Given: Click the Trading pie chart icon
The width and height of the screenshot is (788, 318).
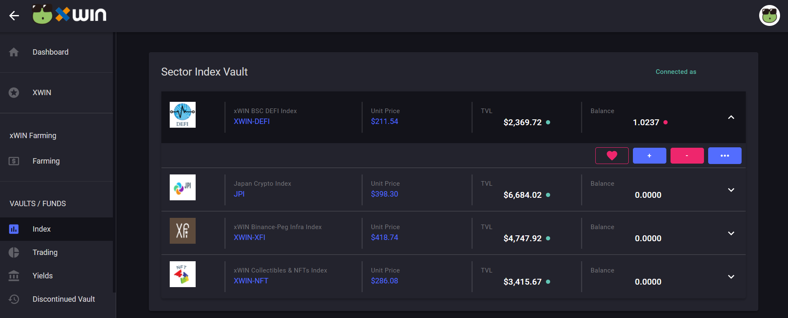Looking at the screenshot, I should [x=14, y=252].
